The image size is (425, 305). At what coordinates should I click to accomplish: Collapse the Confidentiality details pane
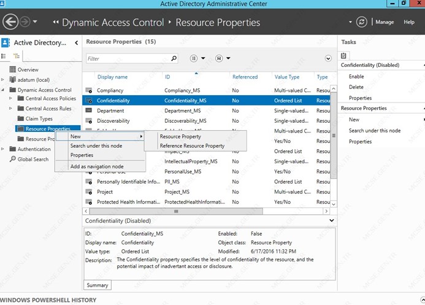click(x=332, y=220)
